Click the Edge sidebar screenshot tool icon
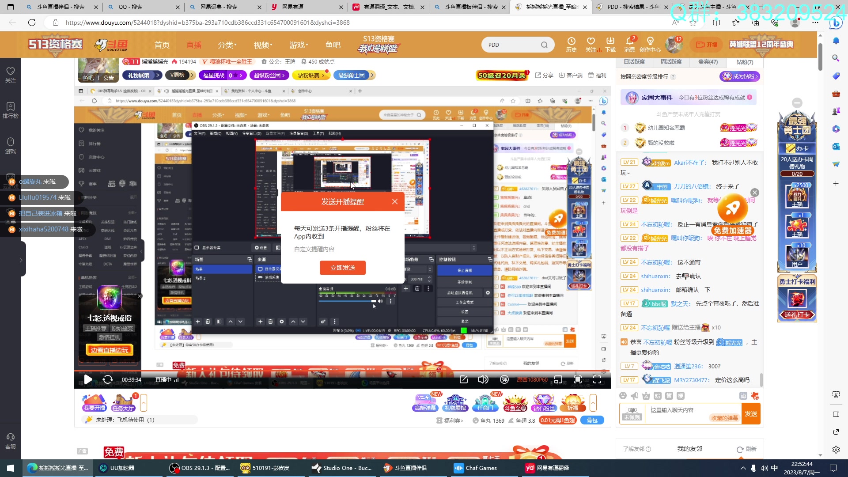848x477 pixels. tap(836, 394)
